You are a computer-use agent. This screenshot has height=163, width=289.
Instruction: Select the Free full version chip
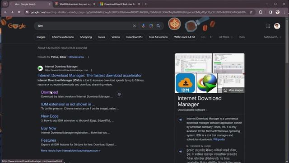tap(158, 37)
